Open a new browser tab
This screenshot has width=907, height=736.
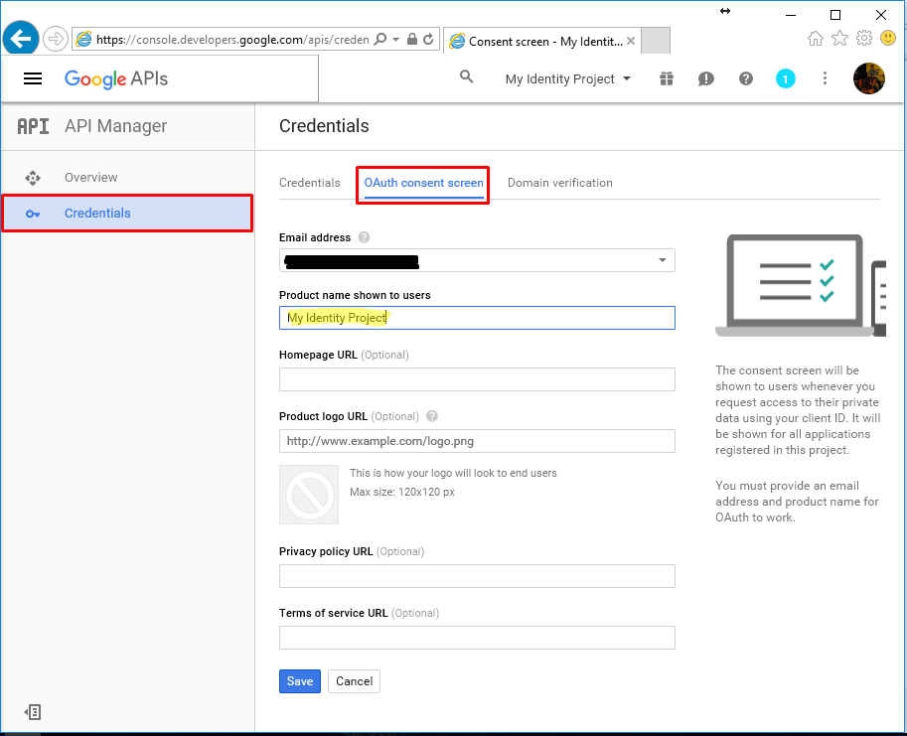[x=656, y=41]
